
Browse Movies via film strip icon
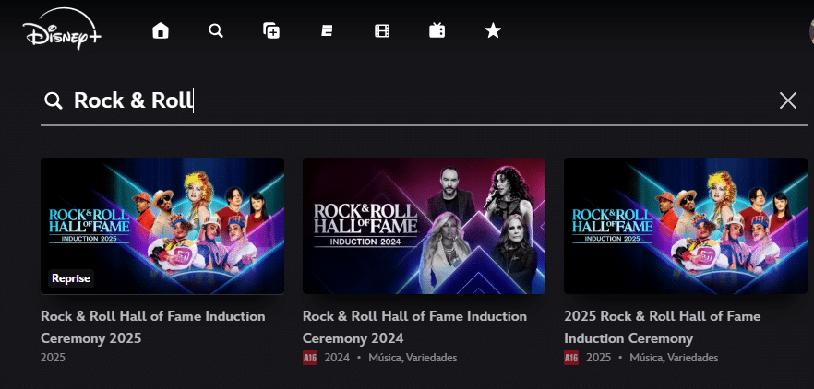click(x=382, y=31)
